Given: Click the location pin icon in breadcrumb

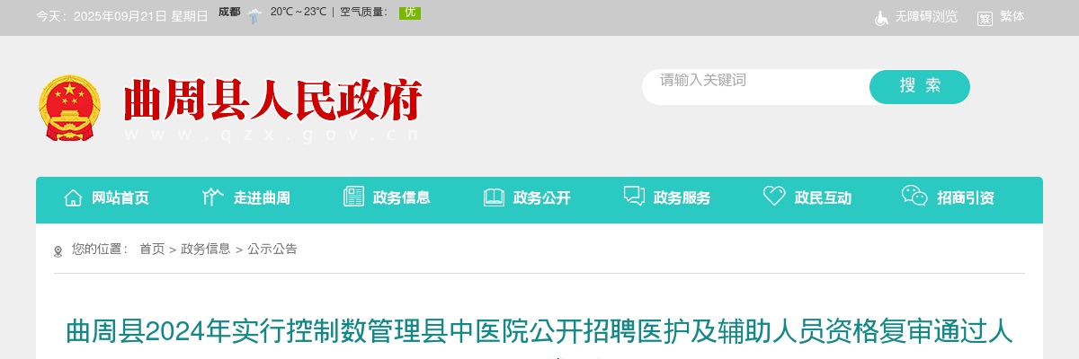Looking at the screenshot, I should (58, 251).
